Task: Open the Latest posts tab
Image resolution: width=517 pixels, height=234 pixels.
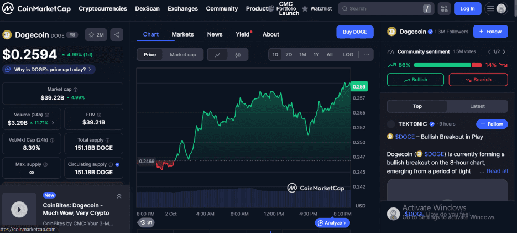Action: pos(477,106)
